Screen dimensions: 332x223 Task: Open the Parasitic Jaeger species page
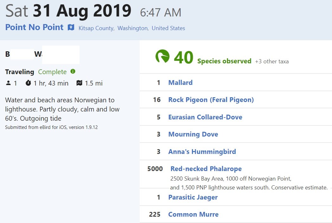tap(193, 197)
